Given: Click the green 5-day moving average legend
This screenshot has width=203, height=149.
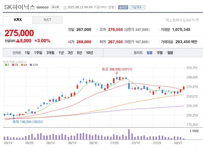Looking at the screenshot, I should [7, 65].
